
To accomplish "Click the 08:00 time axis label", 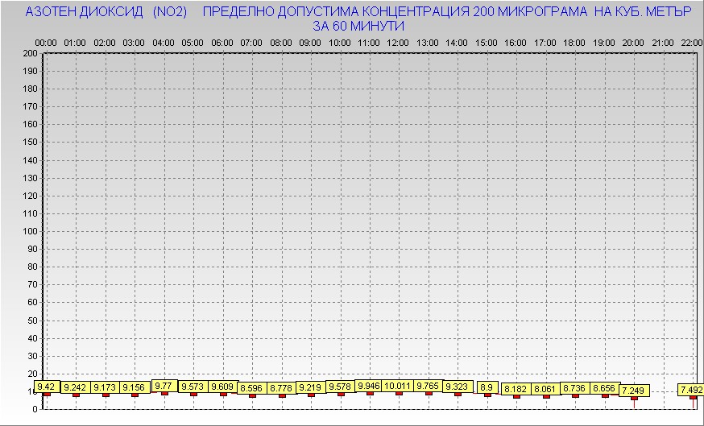I will (281, 42).
